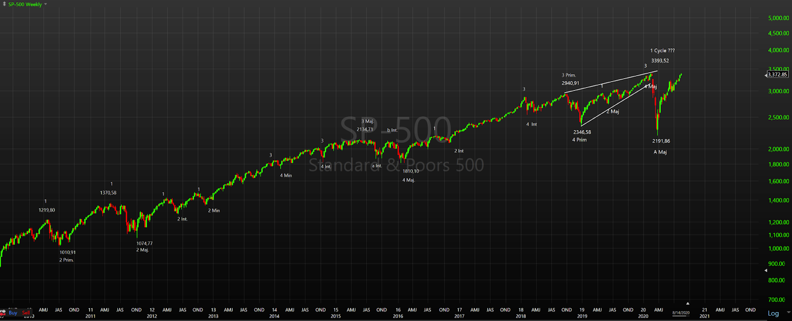This screenshot has height=321, width=792.
Task: Click the Buy button
Action: (13, 313)
